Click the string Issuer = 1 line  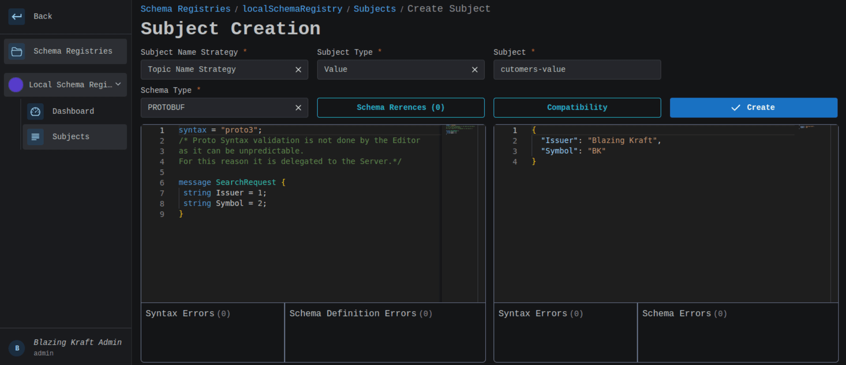pos(225,193)
